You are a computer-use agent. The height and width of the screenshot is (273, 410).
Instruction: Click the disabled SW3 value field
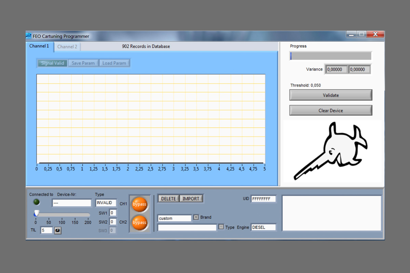[112, 231]
